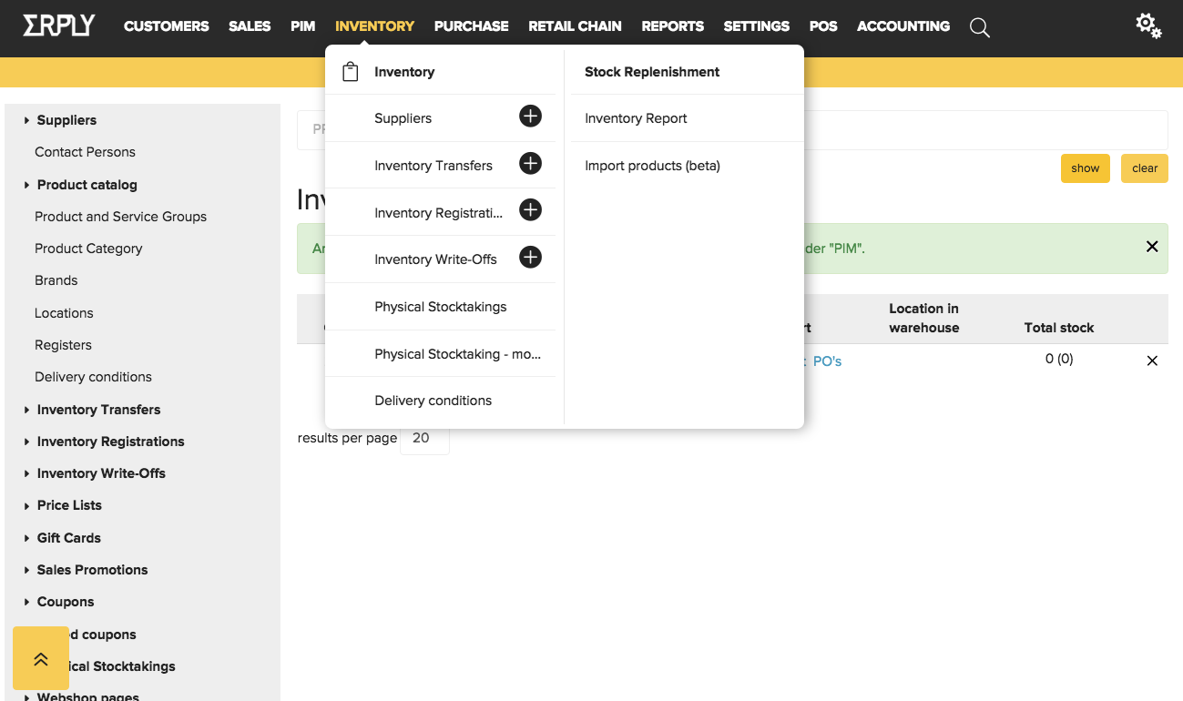Open the SETTINGS menu

756,26
